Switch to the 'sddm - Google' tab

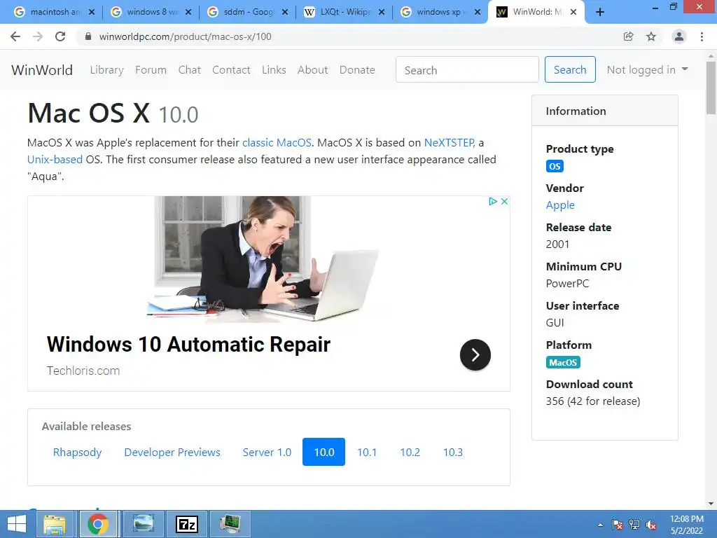coord(247,13)
